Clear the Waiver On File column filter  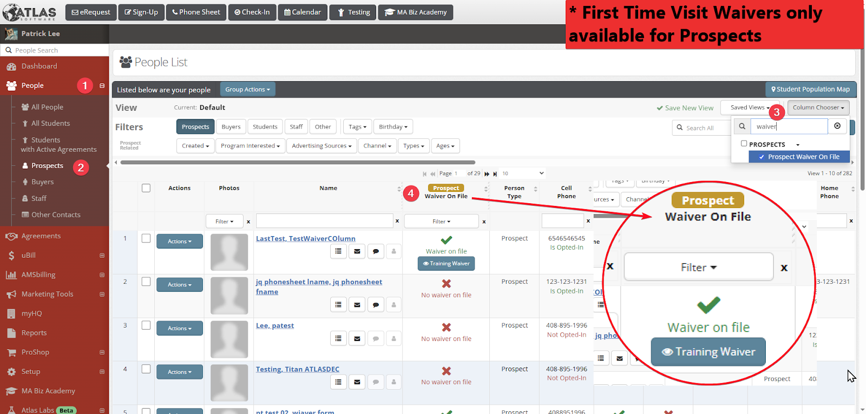click(484, 222)
